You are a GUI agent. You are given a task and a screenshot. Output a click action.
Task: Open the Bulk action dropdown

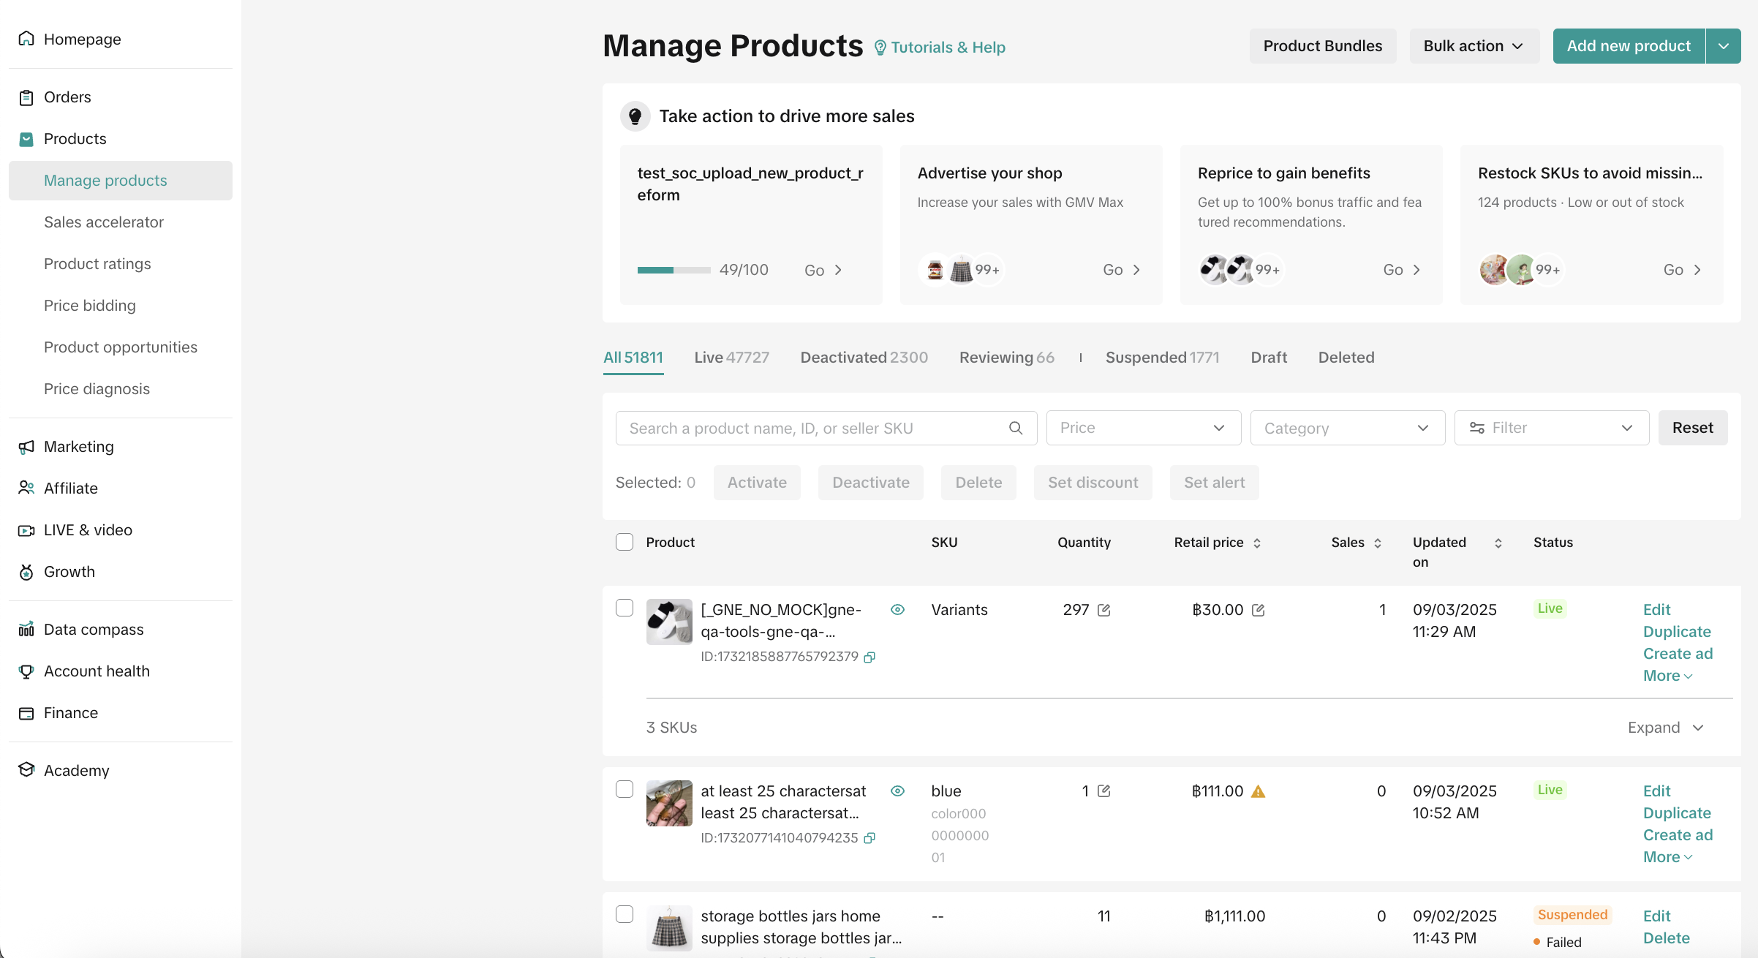tap(1474, 46)
